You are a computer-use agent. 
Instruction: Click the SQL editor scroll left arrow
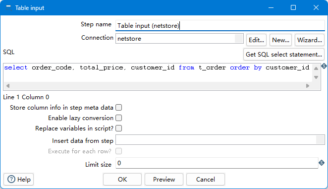(x=8, y=86)
